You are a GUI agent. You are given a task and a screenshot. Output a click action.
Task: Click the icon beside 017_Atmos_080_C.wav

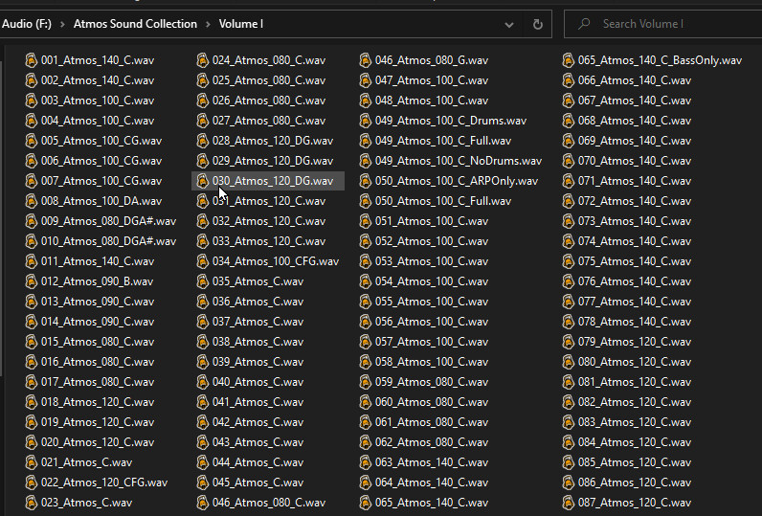pos(31,382)
